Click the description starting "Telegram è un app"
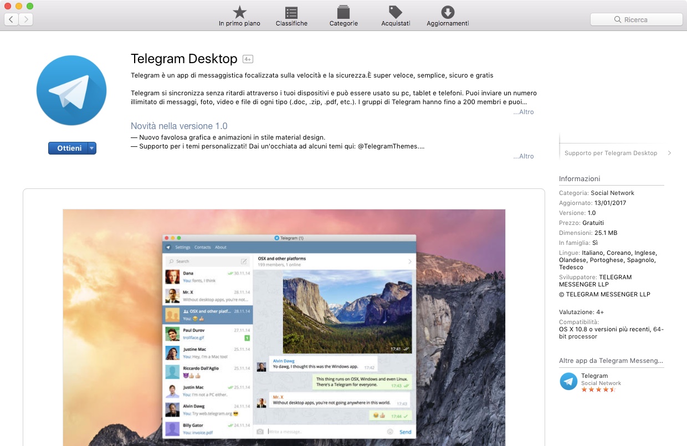 (312, 75)
